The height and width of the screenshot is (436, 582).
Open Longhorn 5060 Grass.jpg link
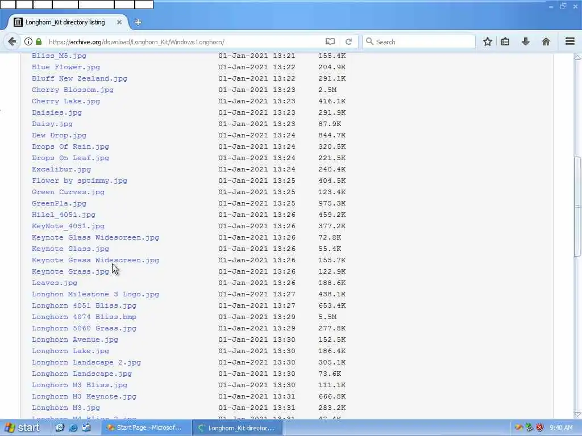[x=84, y=328]
